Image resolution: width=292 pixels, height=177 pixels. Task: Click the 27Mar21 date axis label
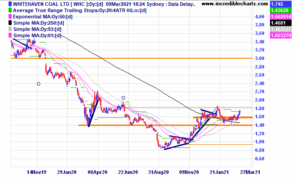click(250, 172)
